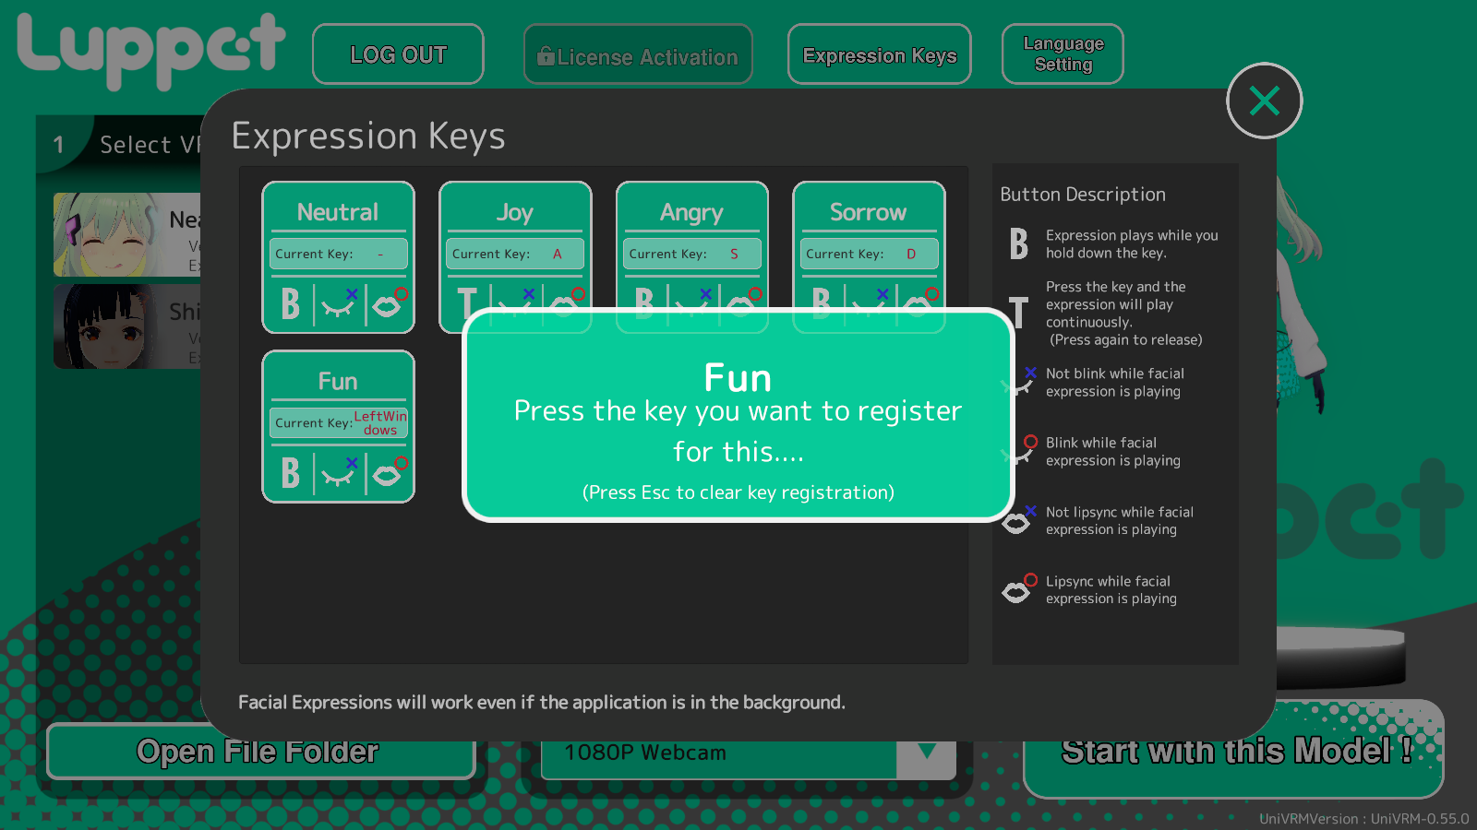Click Start with this Model button
The height and width of the screenshot is (830, 1477).
(x=1233, y=749)
